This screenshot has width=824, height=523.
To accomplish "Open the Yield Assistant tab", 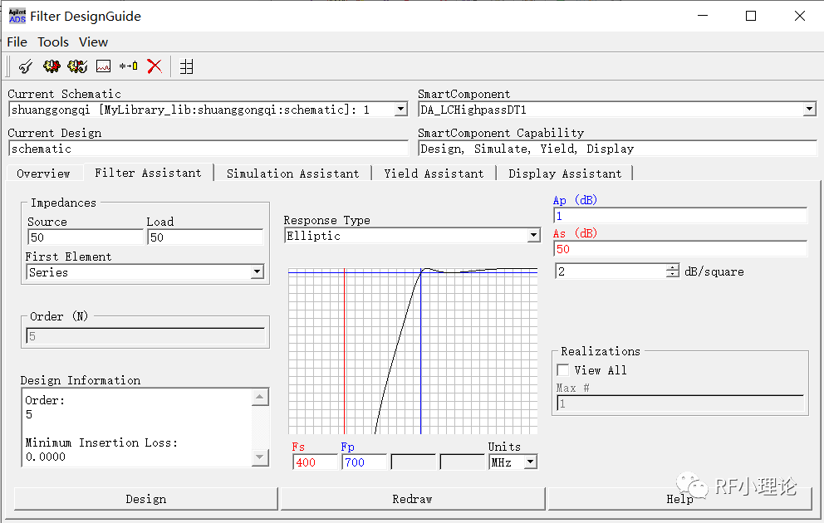I will (x=434, y=174).
